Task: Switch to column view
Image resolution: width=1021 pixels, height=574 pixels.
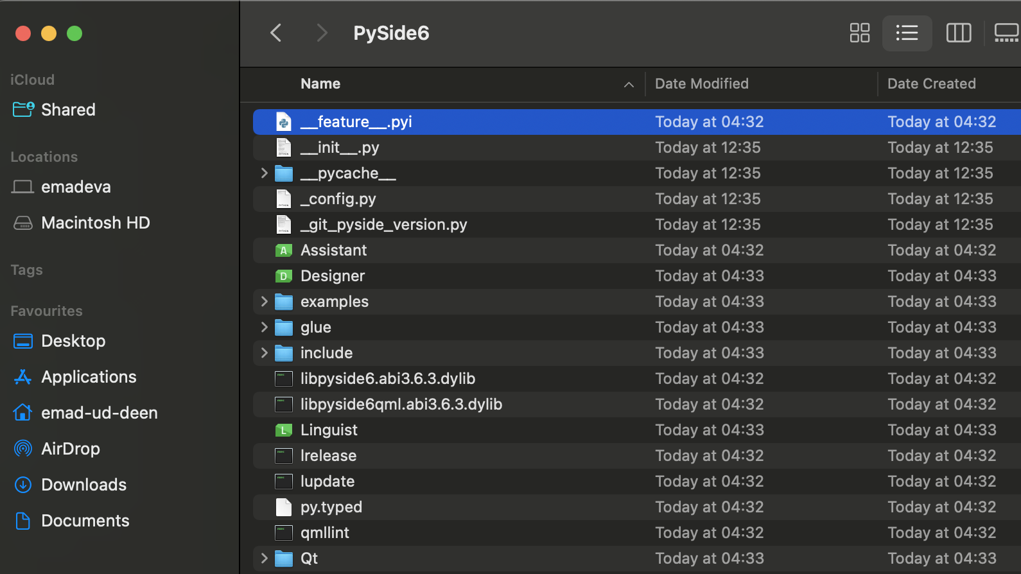Action: pyautogui.click(x=959, y=33)
